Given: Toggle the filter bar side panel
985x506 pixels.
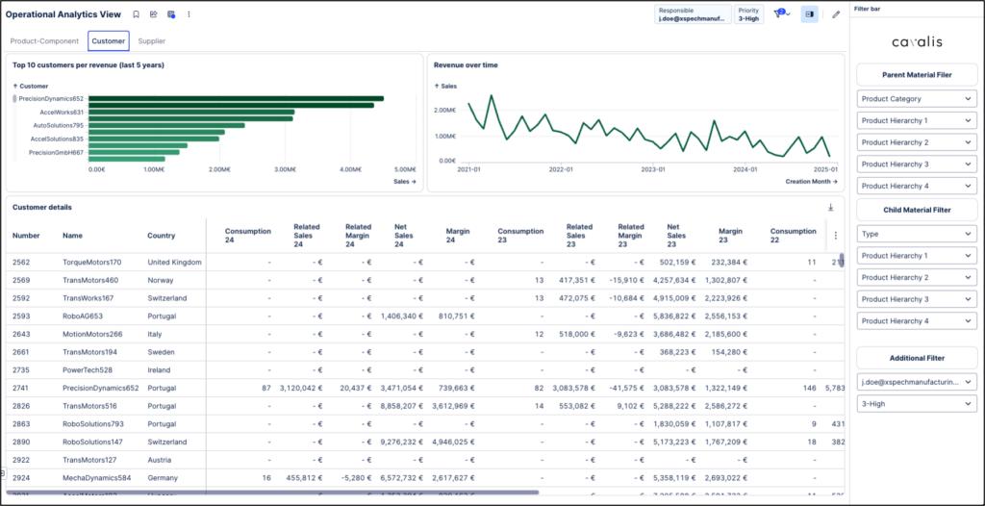Looking at the screenshot, I should tap(809, 14).
